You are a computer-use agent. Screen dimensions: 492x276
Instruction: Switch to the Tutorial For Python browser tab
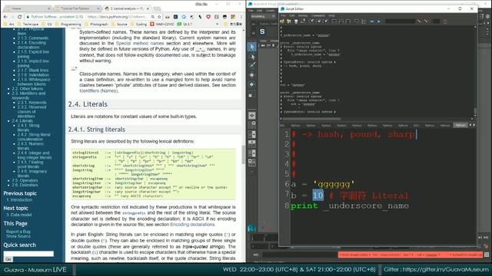point(77,8)
